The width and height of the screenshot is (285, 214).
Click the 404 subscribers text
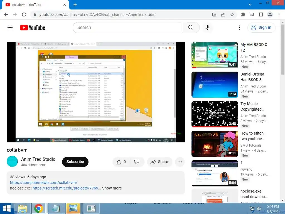[33, 165]
